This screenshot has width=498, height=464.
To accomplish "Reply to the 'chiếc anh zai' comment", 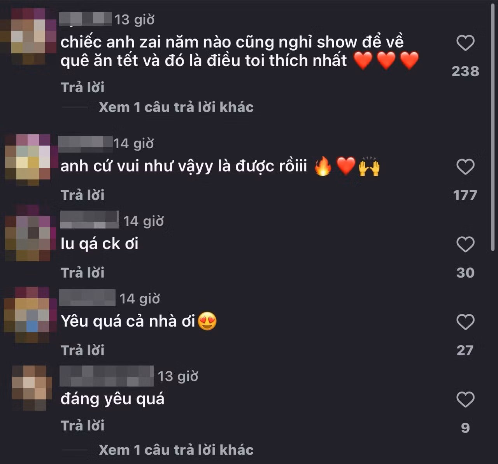I will click(x=82, y=88).
